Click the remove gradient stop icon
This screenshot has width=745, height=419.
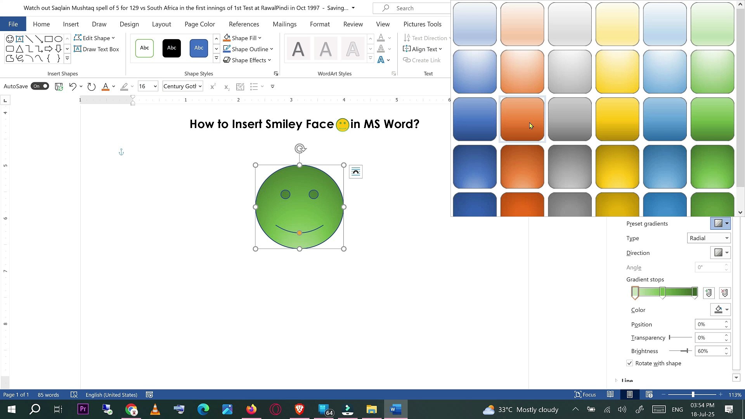(724, 293)
